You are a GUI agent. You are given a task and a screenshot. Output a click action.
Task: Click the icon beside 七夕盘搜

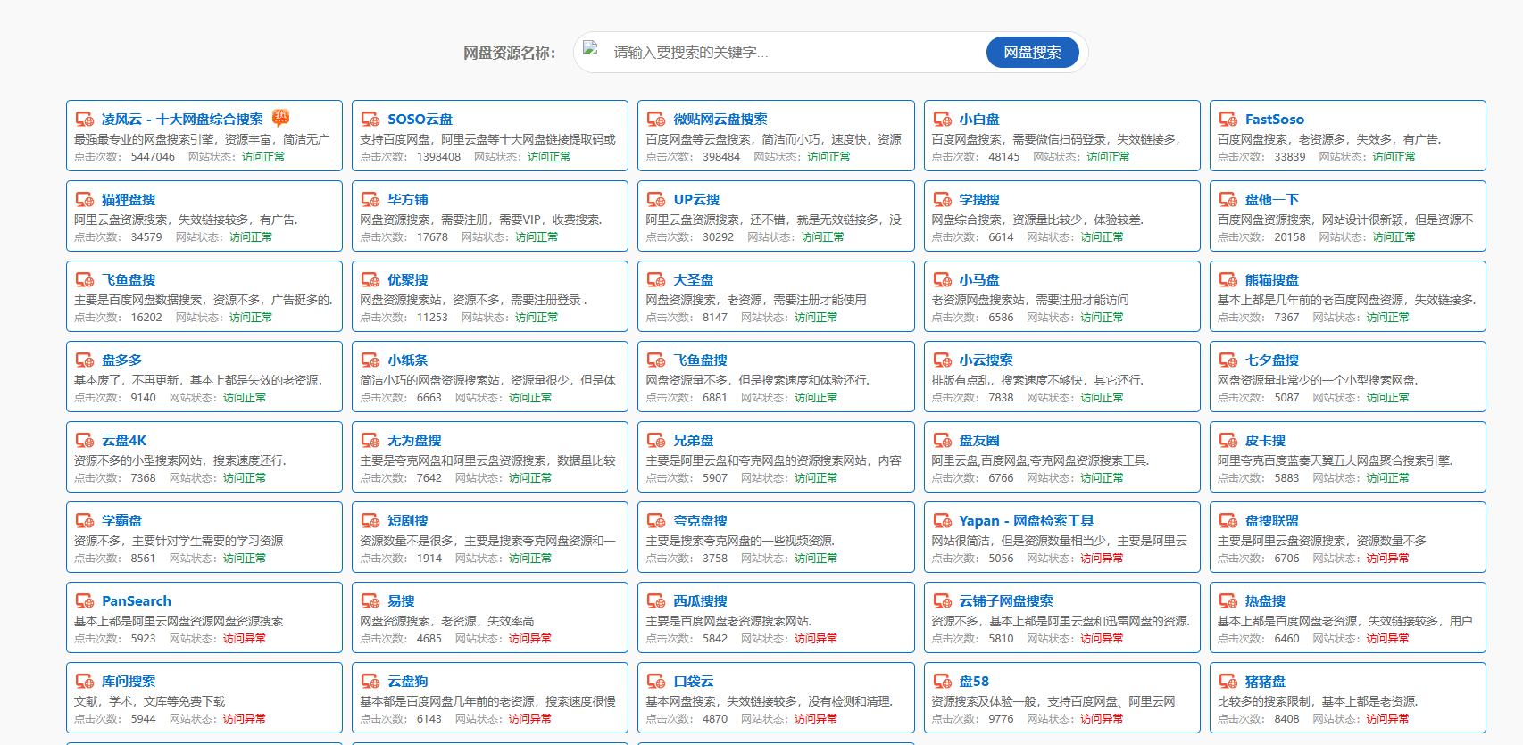coord(1228,360)
